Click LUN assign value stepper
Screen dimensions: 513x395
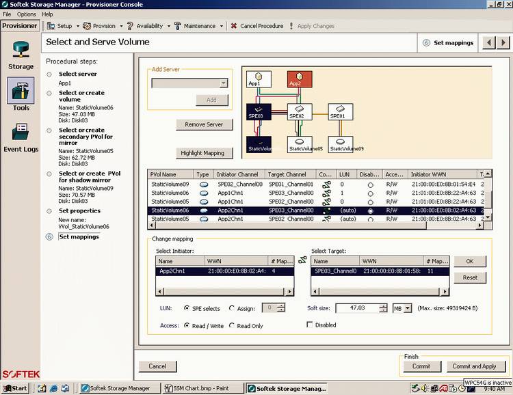pos(281,308)
